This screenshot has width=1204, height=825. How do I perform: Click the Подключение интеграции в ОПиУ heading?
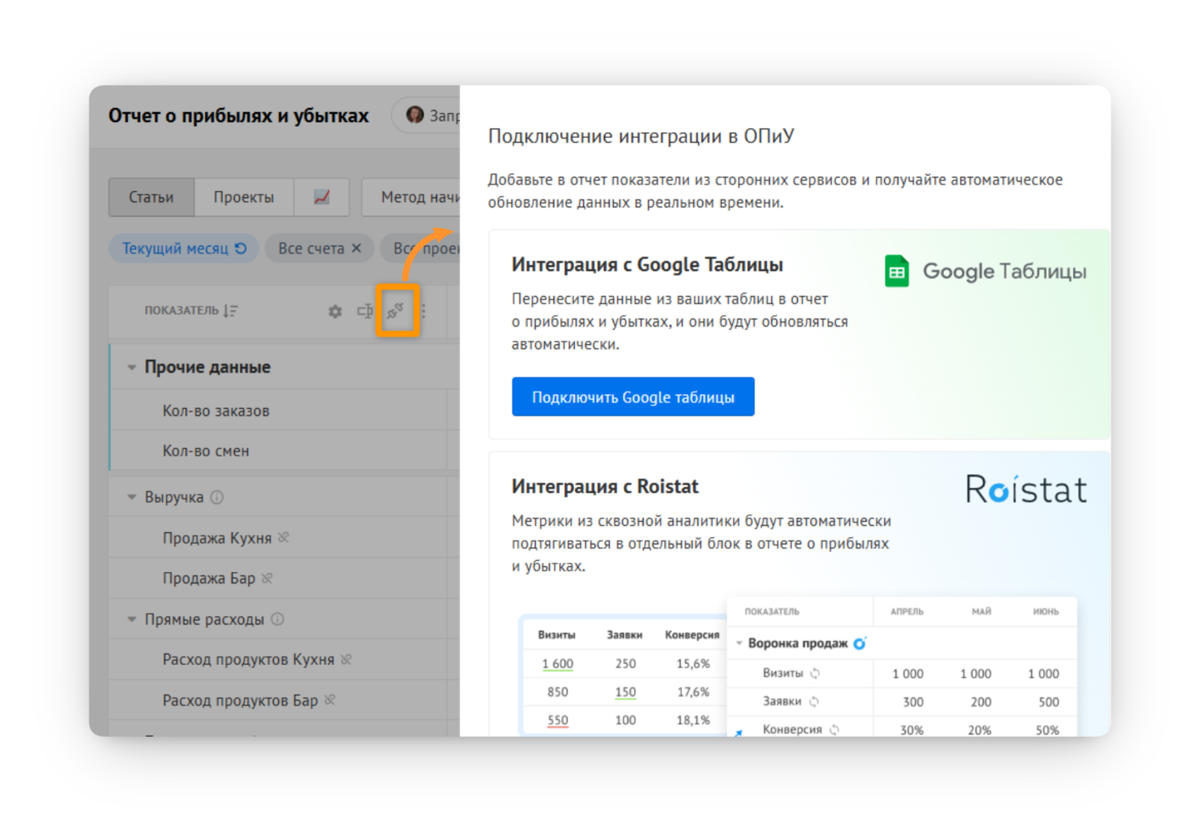[641, 136]
